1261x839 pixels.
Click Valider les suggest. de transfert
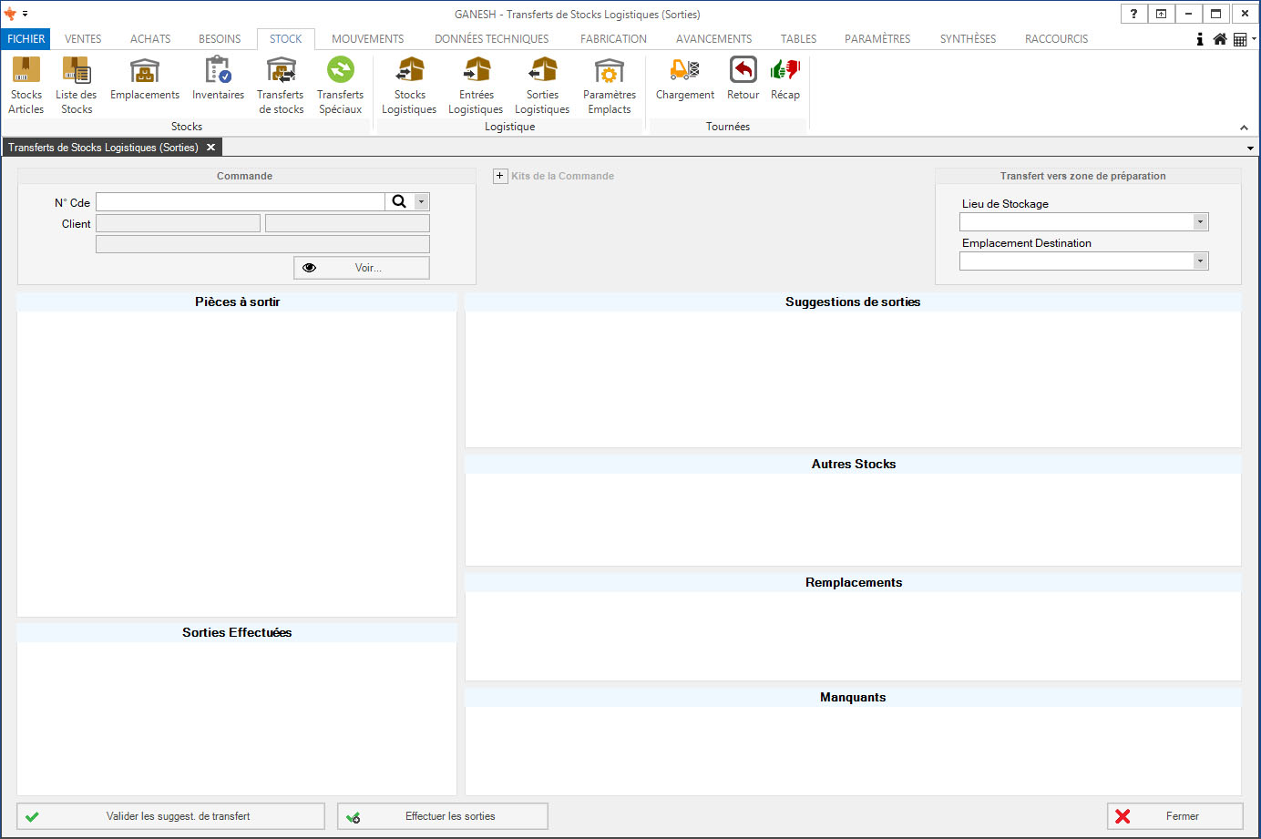[171, 816]
